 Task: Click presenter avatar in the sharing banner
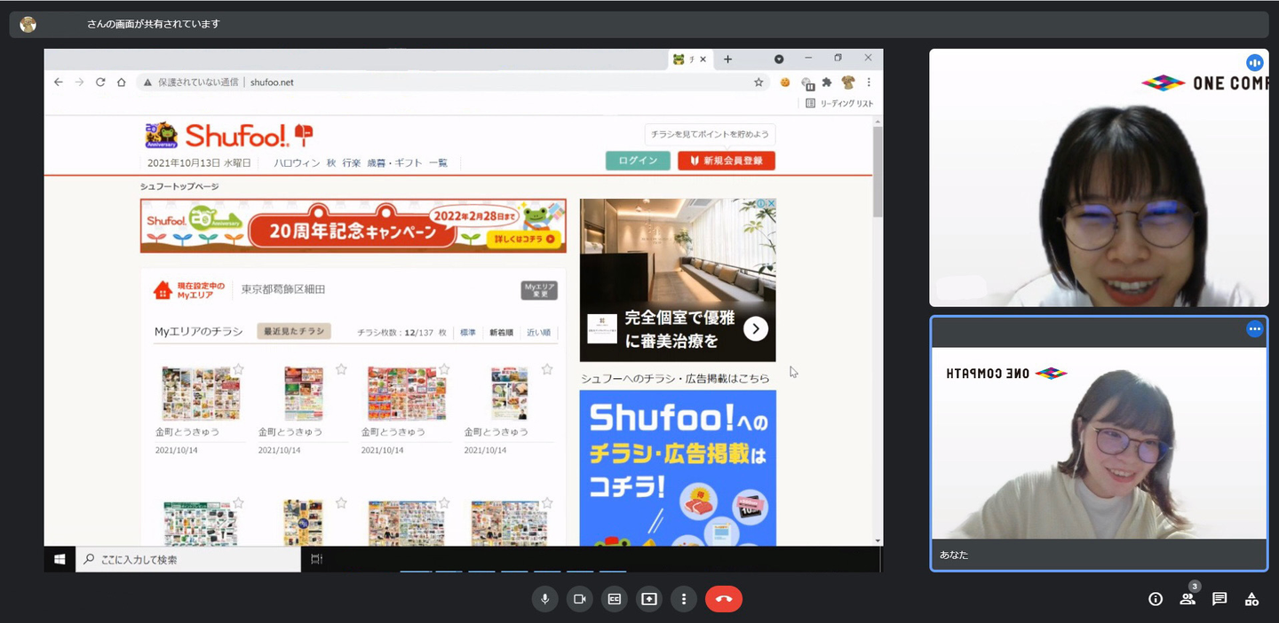(x=28, y=24)
